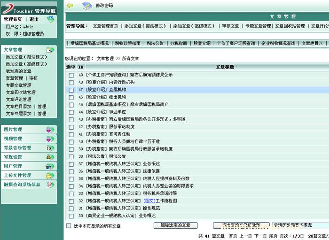Open sidebar 添加文章（简洁模式）
The height and width of the screenshot is (240, 329).
(x=26, y=57)
